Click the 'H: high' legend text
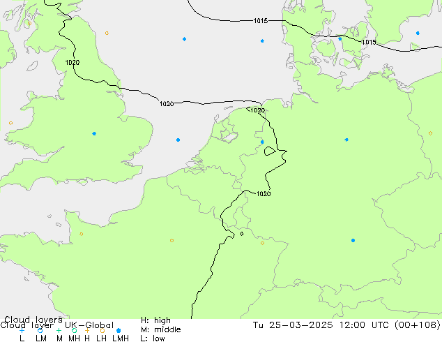The image size is (442, 342). click(155, 320)
